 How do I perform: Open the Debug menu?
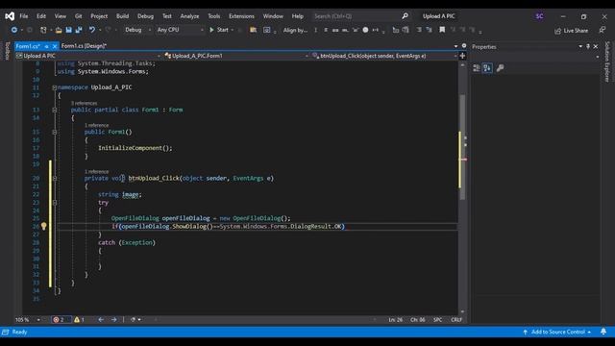pos(145,16)
